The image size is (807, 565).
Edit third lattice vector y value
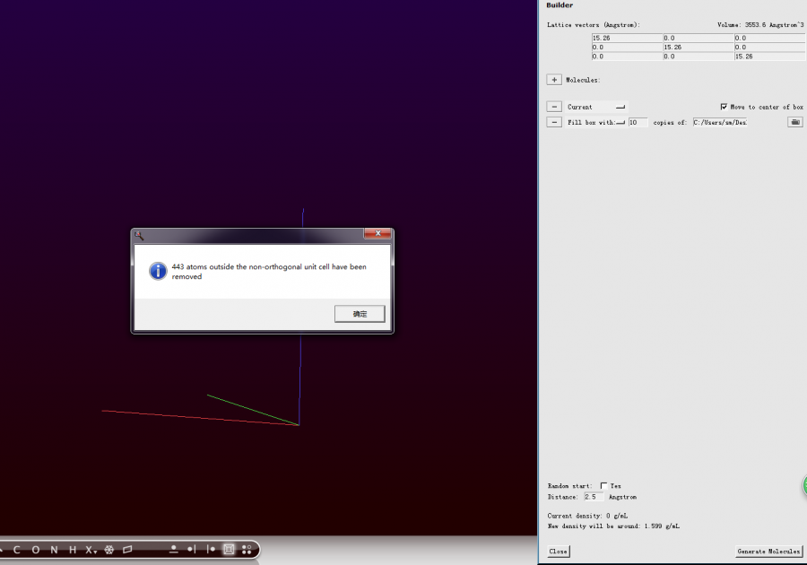pyautogui.click(x=699, y=56)
